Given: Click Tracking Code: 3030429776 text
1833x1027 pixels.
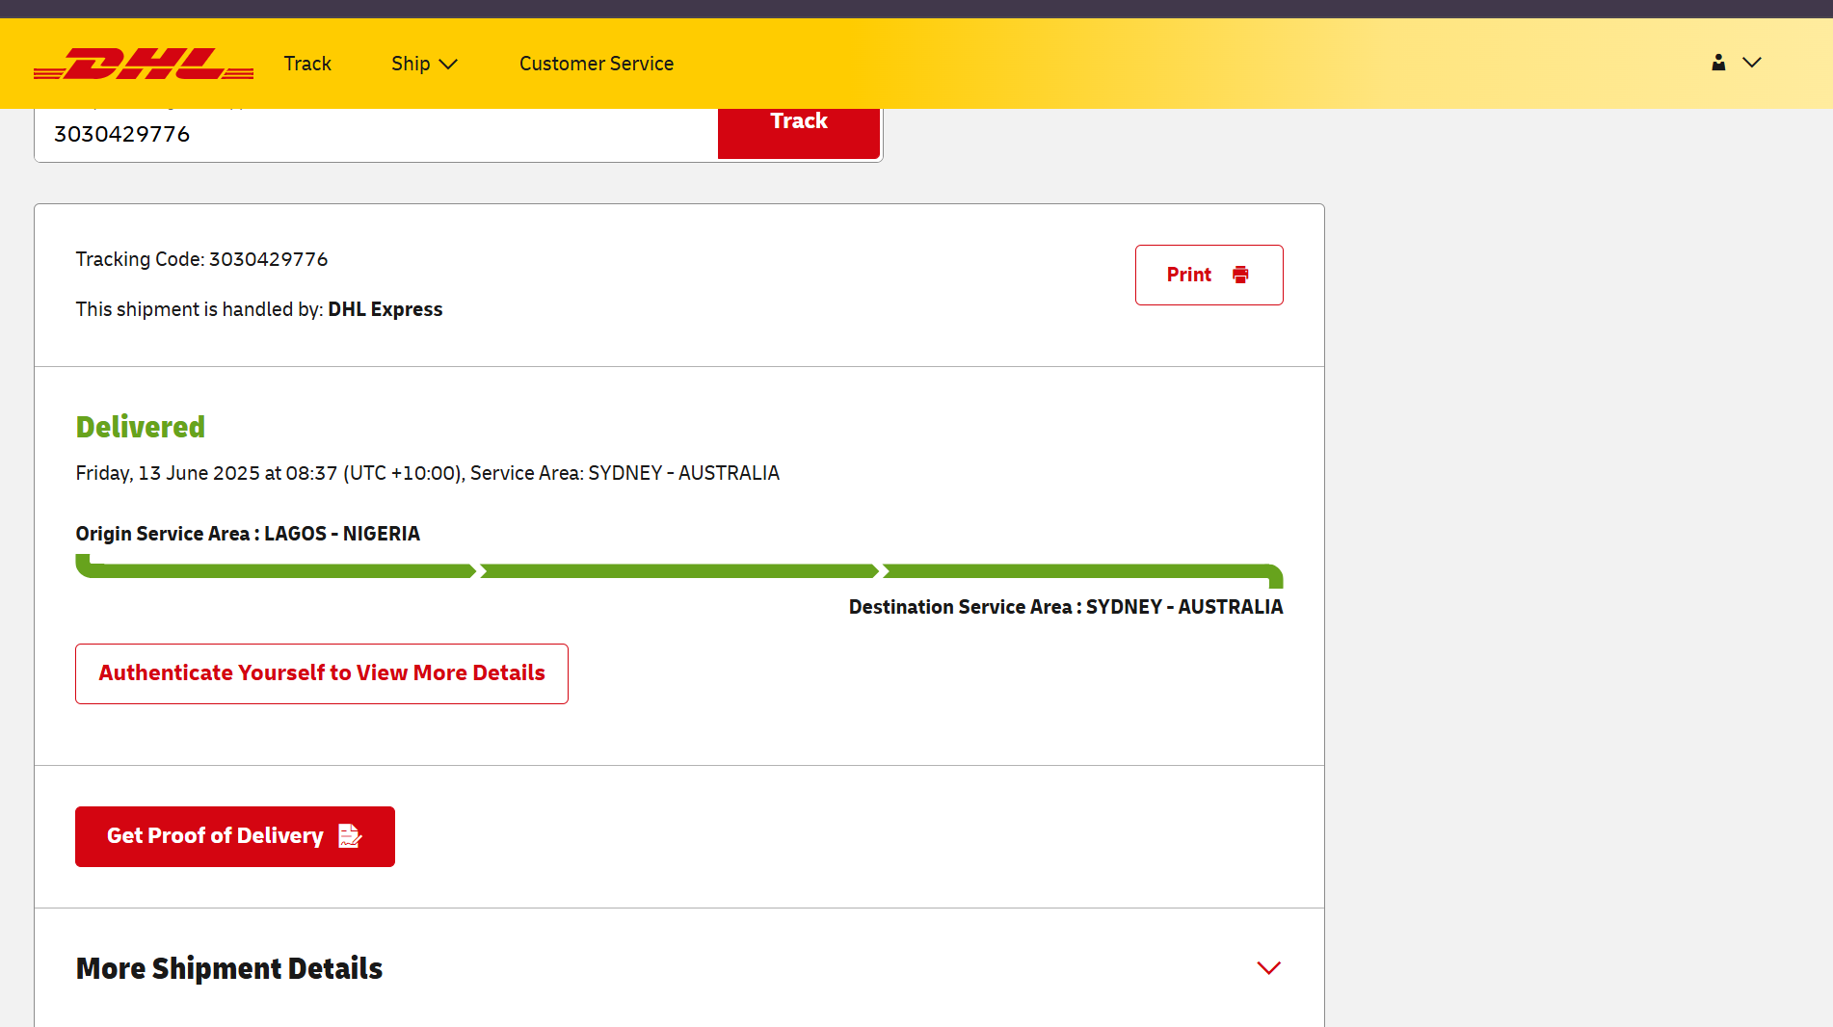Looking at the screenshot, I should tap(201, 259).
